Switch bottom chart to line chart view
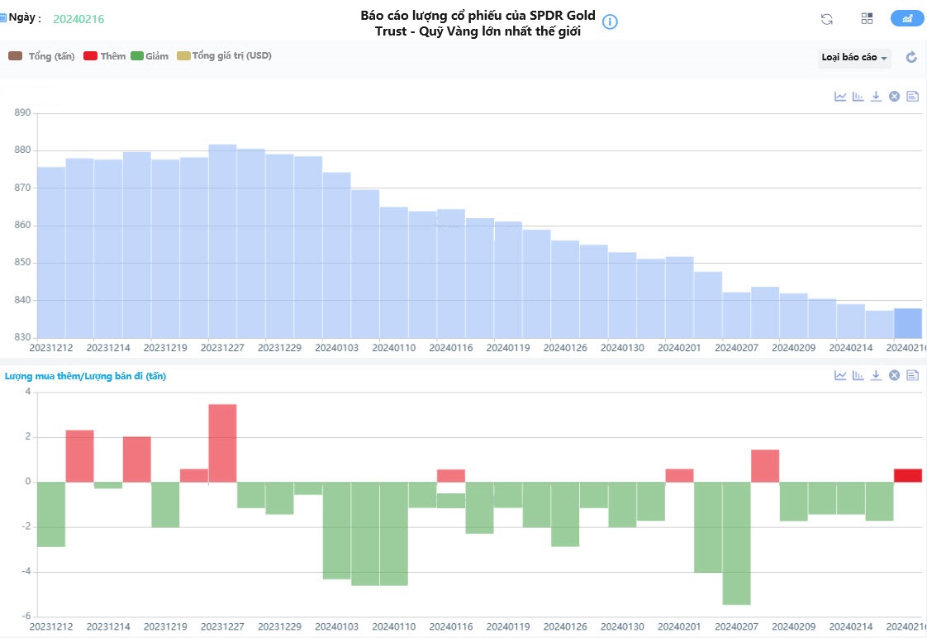This screenshot has width=927, height=638. point(840,375)
